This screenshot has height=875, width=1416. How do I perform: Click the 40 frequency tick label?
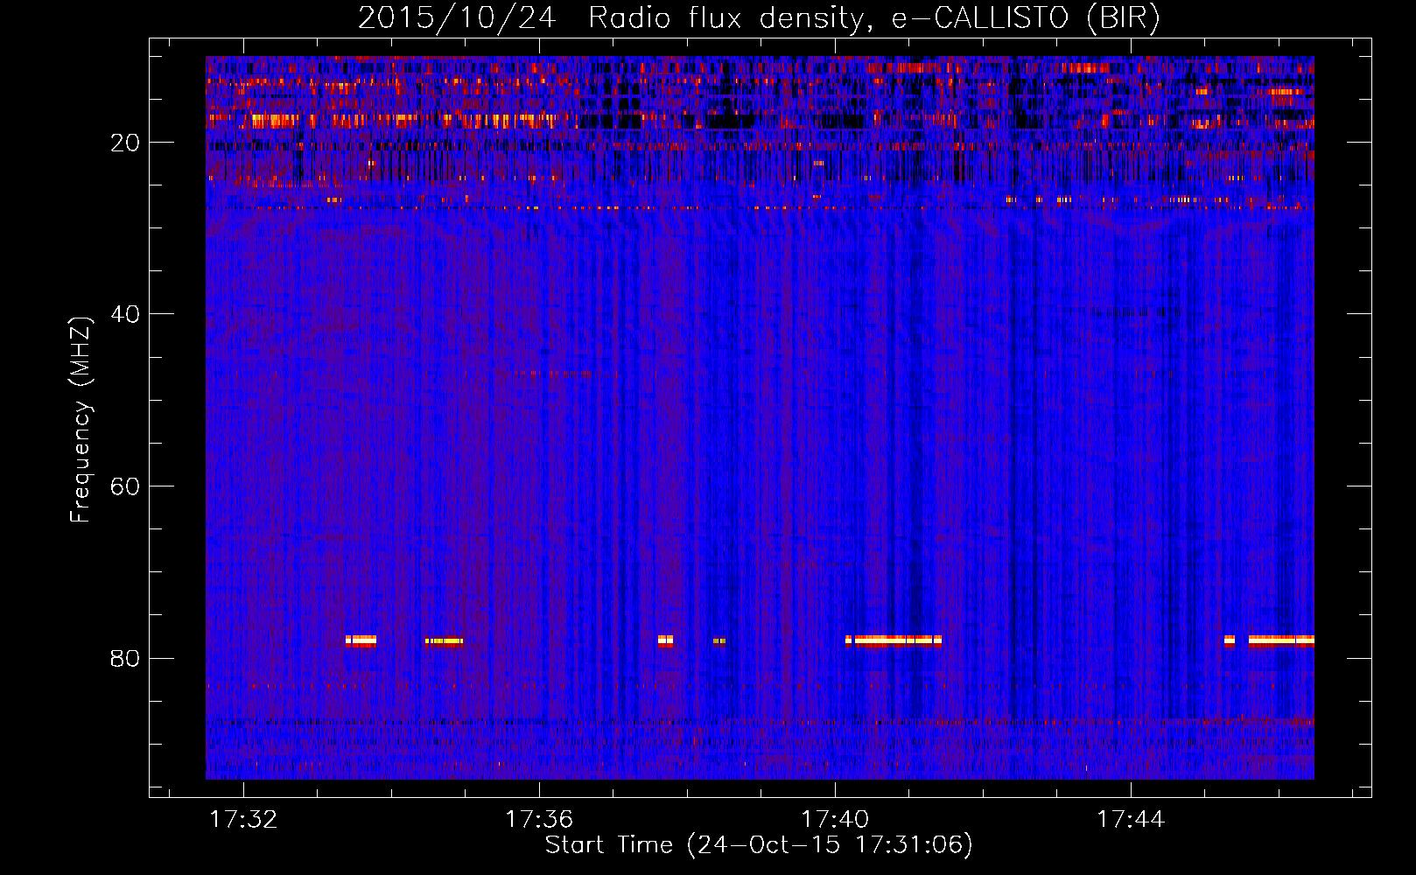(x=125, y=314)
